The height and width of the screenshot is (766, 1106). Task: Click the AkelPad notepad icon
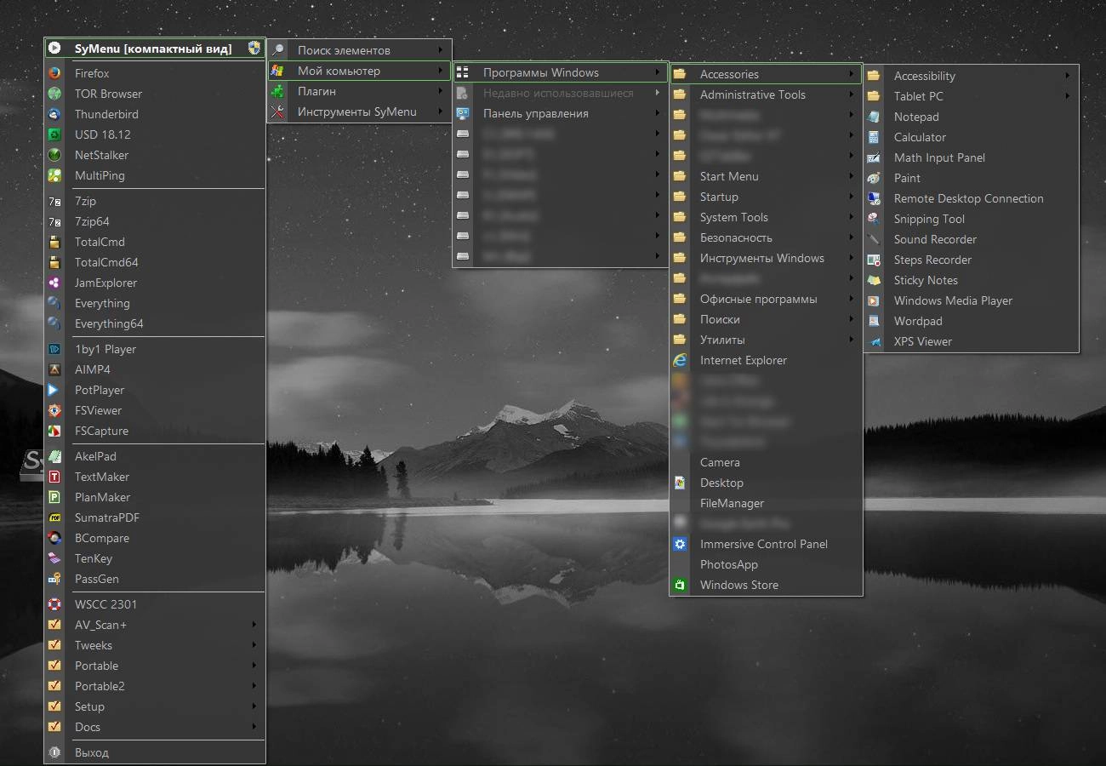[x=54, y=456]
